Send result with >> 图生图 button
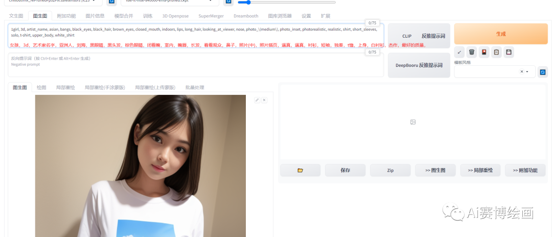 tap(435, 170)
